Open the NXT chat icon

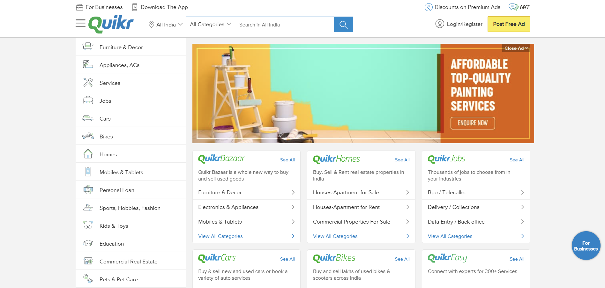point(513,7)
